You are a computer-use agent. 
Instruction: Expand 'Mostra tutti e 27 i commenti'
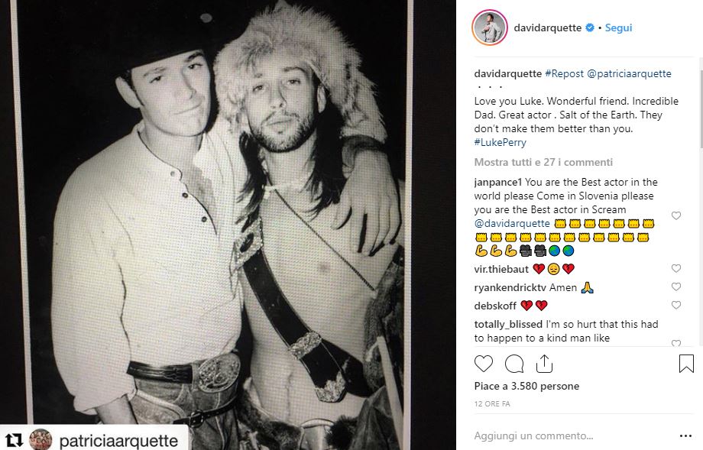[543, 162]
